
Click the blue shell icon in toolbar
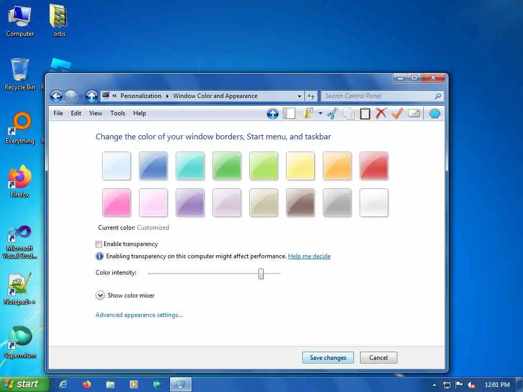click(x=434, y=114)
